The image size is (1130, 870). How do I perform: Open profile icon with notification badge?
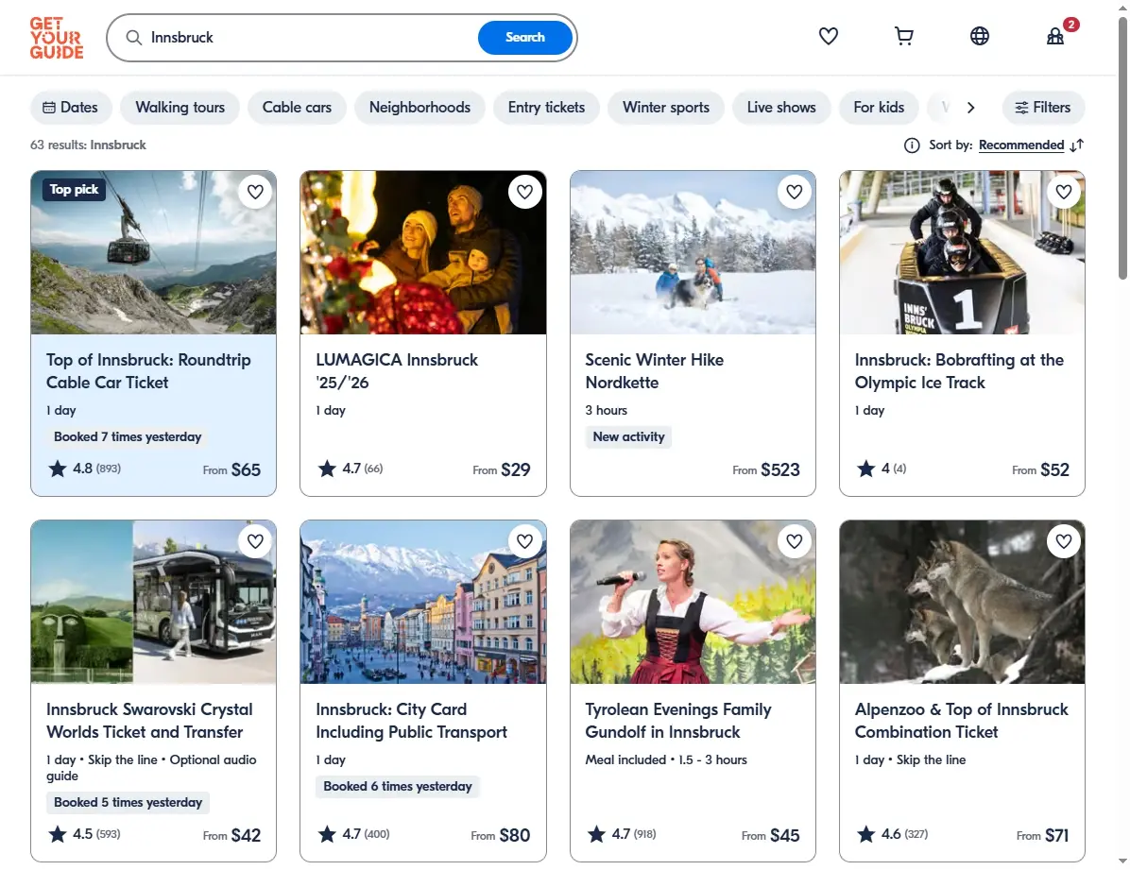pos(1055,36)
